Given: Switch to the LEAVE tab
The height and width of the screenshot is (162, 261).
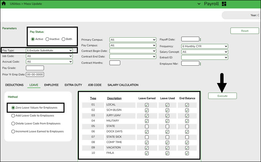Looking at the screenshot, I should (x=34, y=85).
